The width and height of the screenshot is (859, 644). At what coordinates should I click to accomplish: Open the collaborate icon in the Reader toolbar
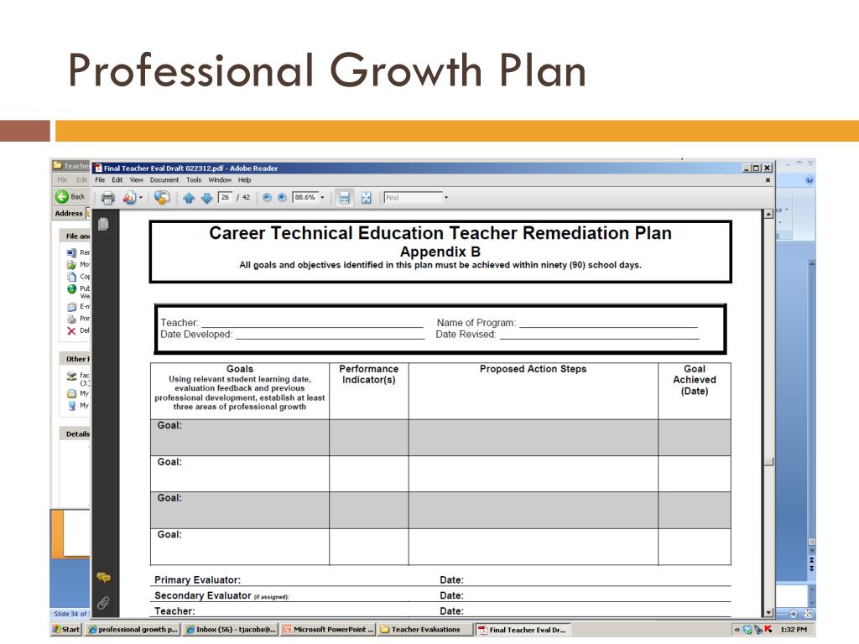(129, 198)
